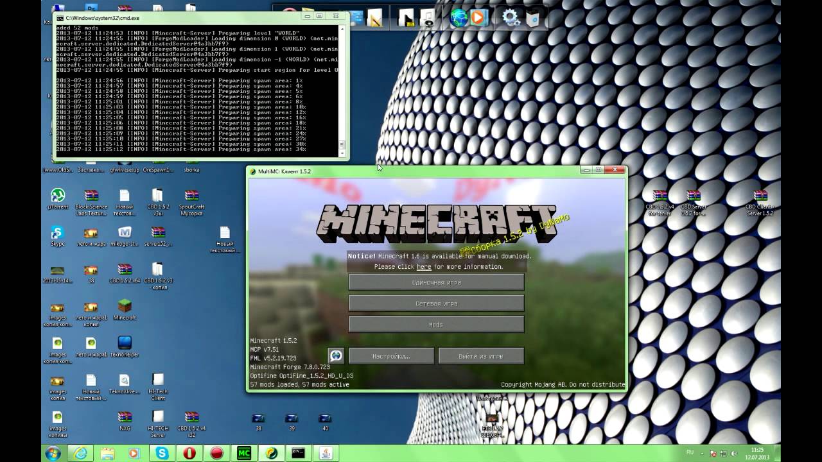Open the Mods button in Minecraft menu
This screenshot has width=822, height=462.
click(x=436, y=325)
